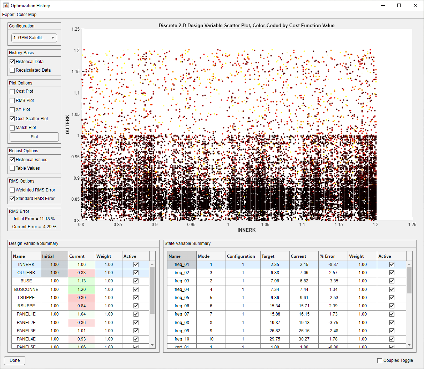Toggle Active checkbox for PANEL1E row
This screenshot has width=424, height=369.
[136, 314]
